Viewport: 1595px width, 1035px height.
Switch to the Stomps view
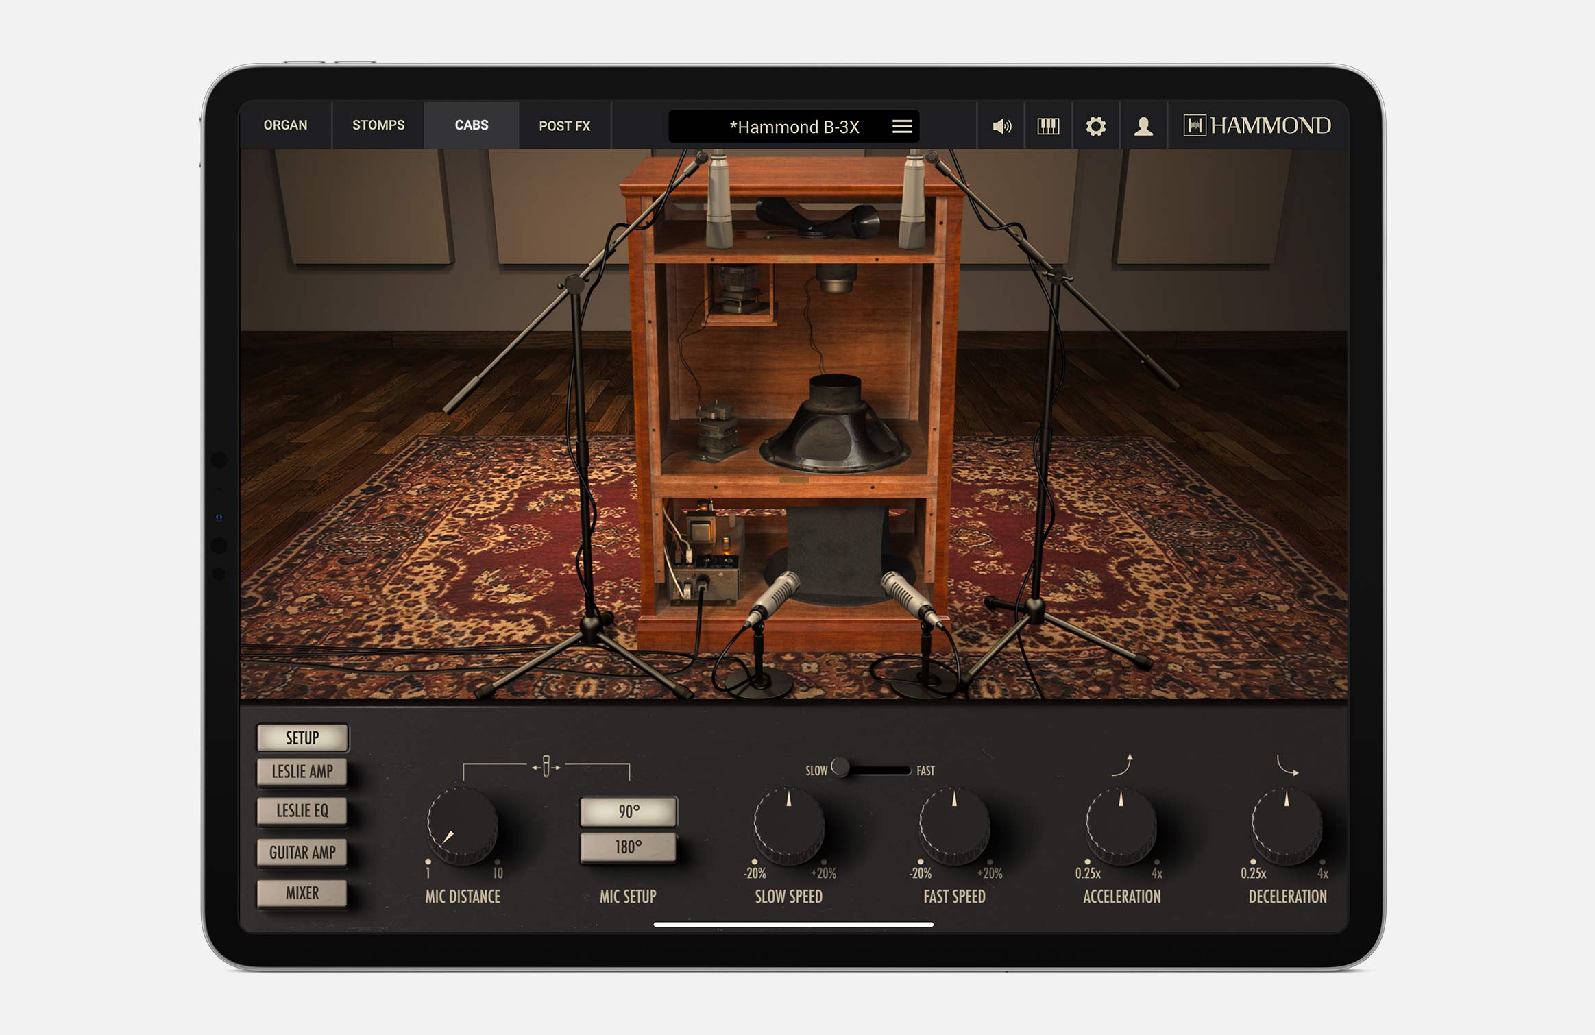click(x=377, y=125)
